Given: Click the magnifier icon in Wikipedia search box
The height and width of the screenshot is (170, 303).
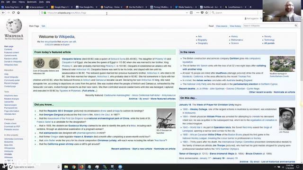Looking at the screenshot, I should [296, 25].
